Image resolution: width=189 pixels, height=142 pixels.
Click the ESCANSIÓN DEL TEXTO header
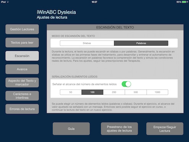[x=115, y=28]
